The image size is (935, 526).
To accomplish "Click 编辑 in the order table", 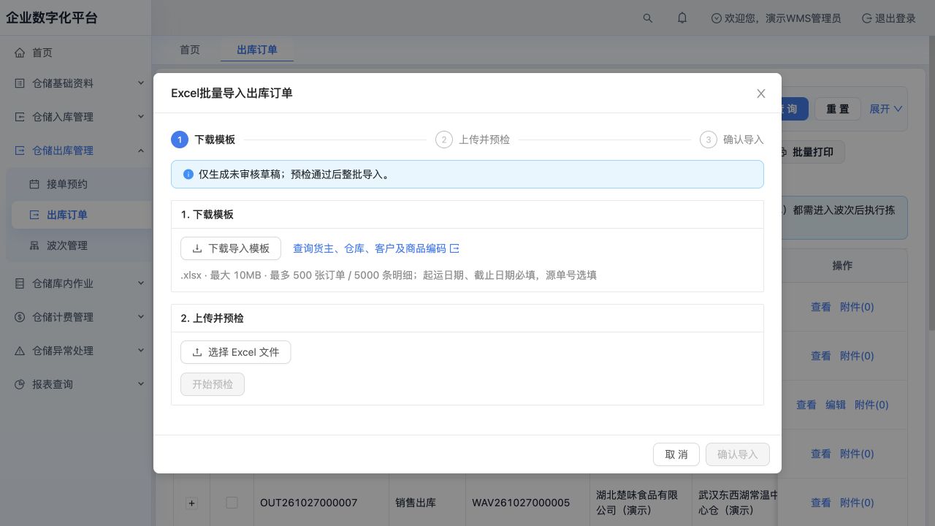I will point(836,405).
